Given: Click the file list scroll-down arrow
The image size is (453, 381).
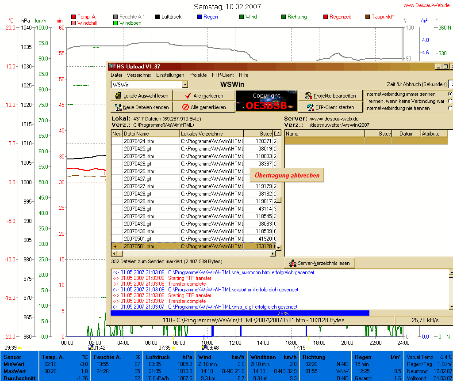Looking at the screenshot, I should point(279,247).
